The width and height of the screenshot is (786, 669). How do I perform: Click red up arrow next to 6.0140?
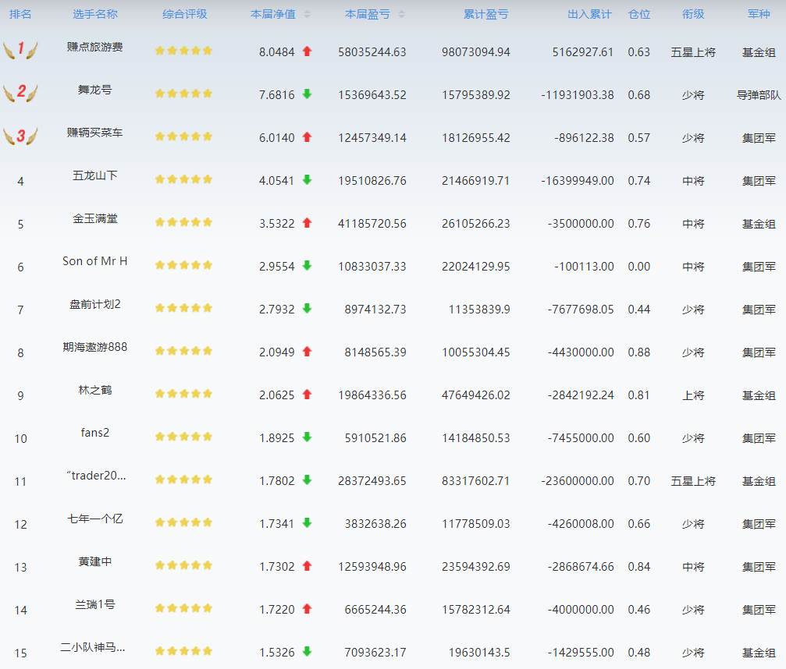[x=308, y=136]
